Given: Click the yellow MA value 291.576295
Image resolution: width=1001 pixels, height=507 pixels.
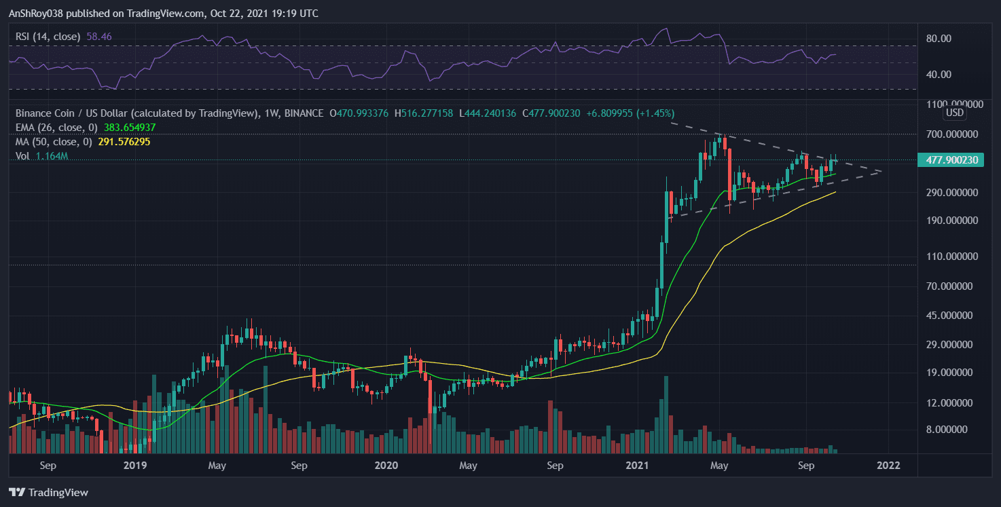Looking at the screenshot, I should click(123, 143).
